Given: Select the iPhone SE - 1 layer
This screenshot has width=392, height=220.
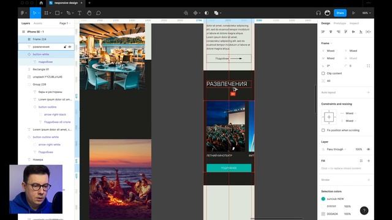Looking at the screenshot, I should point(47,32).
